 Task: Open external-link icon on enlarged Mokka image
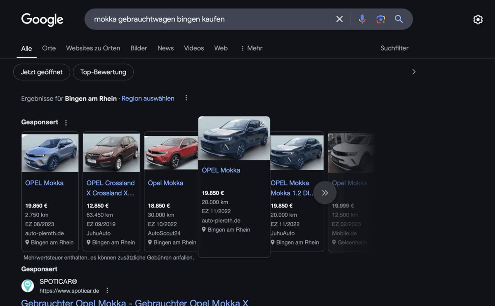[x=262, y=124]
